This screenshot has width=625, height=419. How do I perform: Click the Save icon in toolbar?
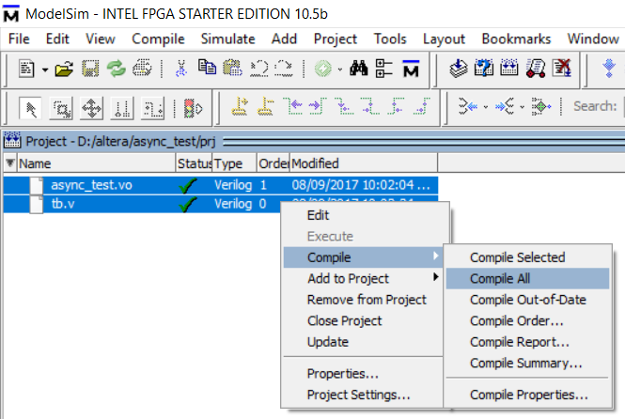[x=90, y=68]
